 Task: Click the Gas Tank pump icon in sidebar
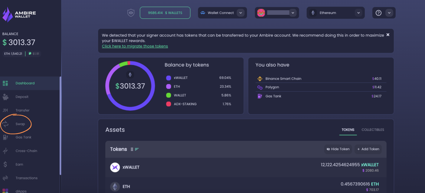tap(5, 137)
